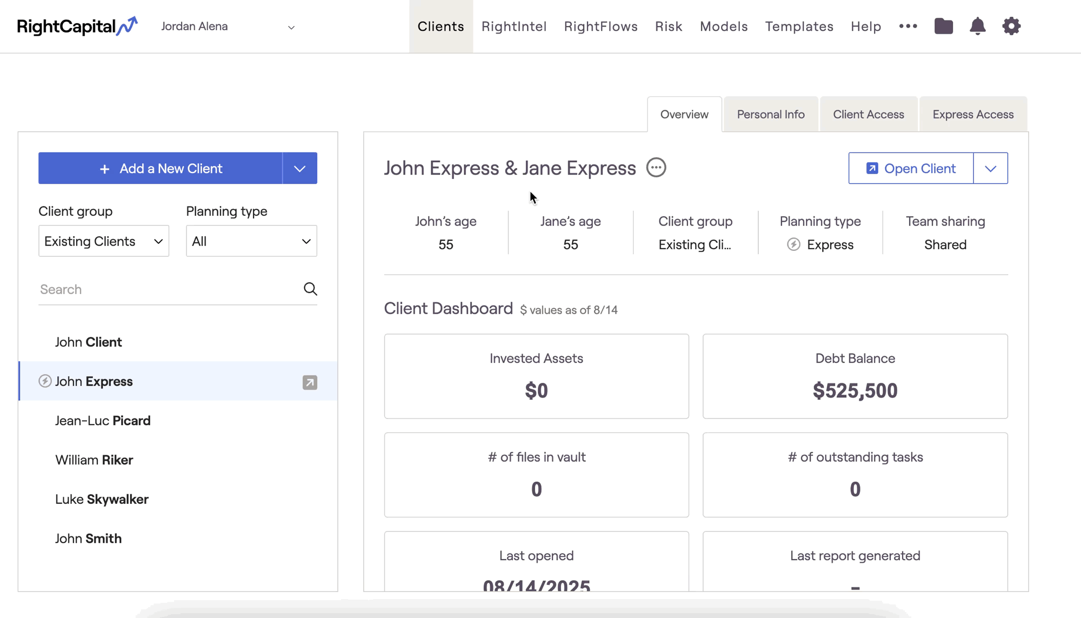Click the circled ellipsis next to Jane Express
This screenshot has width=1081, height=618.
656,168
